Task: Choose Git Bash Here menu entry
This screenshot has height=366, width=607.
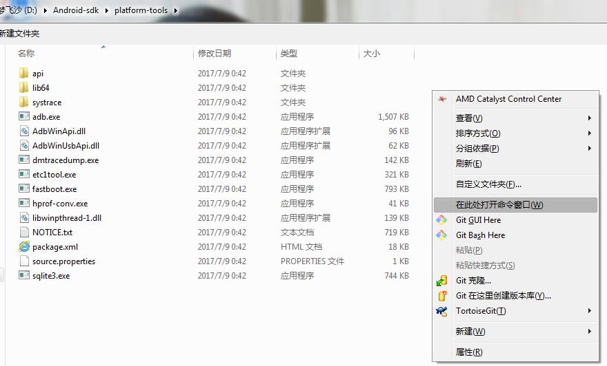Action: [515, 235]
